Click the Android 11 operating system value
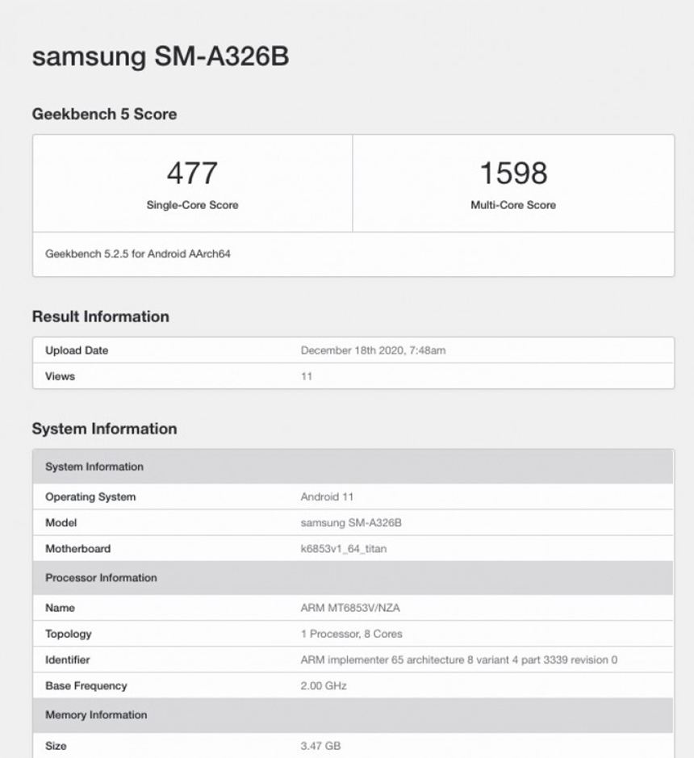This screenshot has width=694, height=758. 327,497
